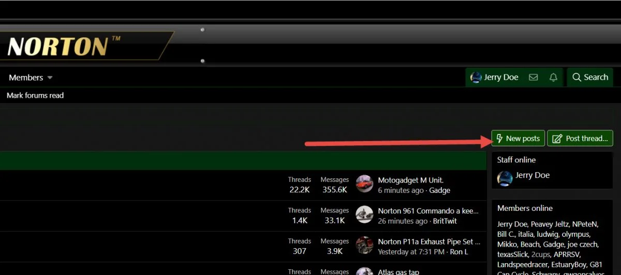This screenshot has height=275, width=621.
Task: Click the Norton 961 thread avatar
Action: coord(365,215)
